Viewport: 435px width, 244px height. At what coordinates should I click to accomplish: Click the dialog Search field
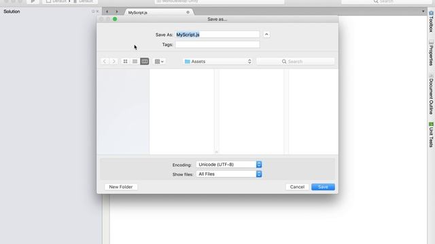pyautogui.click(x=295, y=62)
